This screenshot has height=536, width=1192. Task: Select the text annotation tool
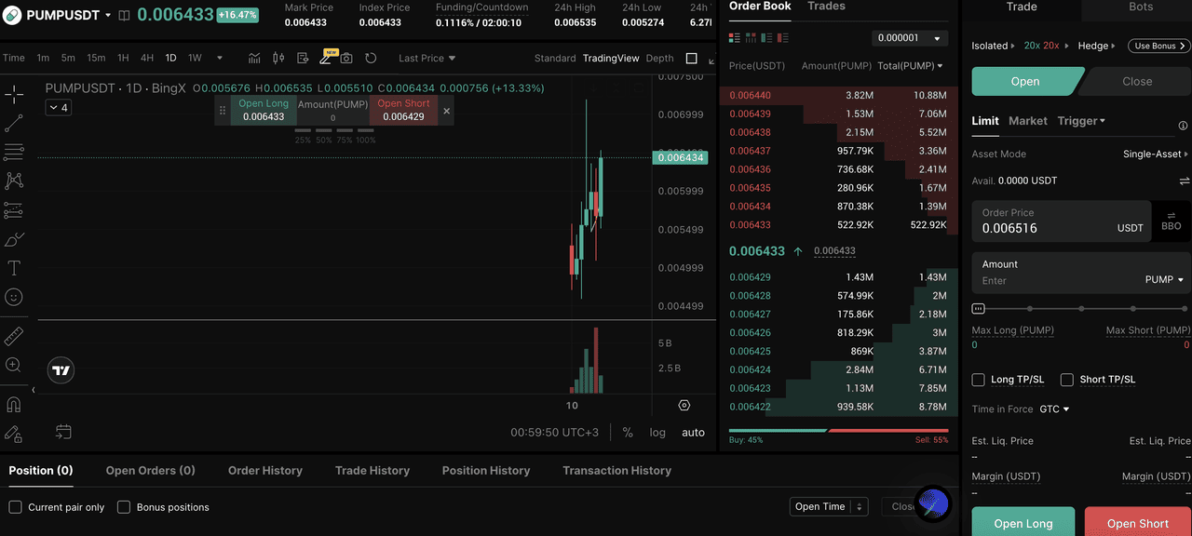point(14,269)
